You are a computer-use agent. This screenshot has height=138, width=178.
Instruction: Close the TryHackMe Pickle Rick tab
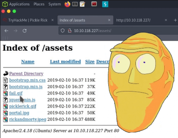[53, 20]
